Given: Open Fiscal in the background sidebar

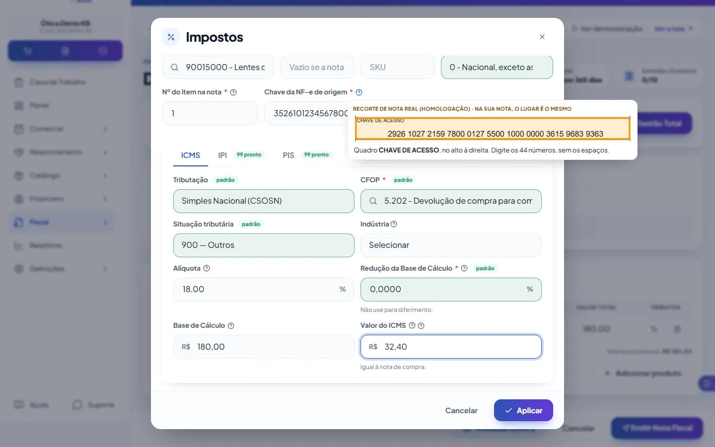Looking at the screenshot, I should coord(61,222).
